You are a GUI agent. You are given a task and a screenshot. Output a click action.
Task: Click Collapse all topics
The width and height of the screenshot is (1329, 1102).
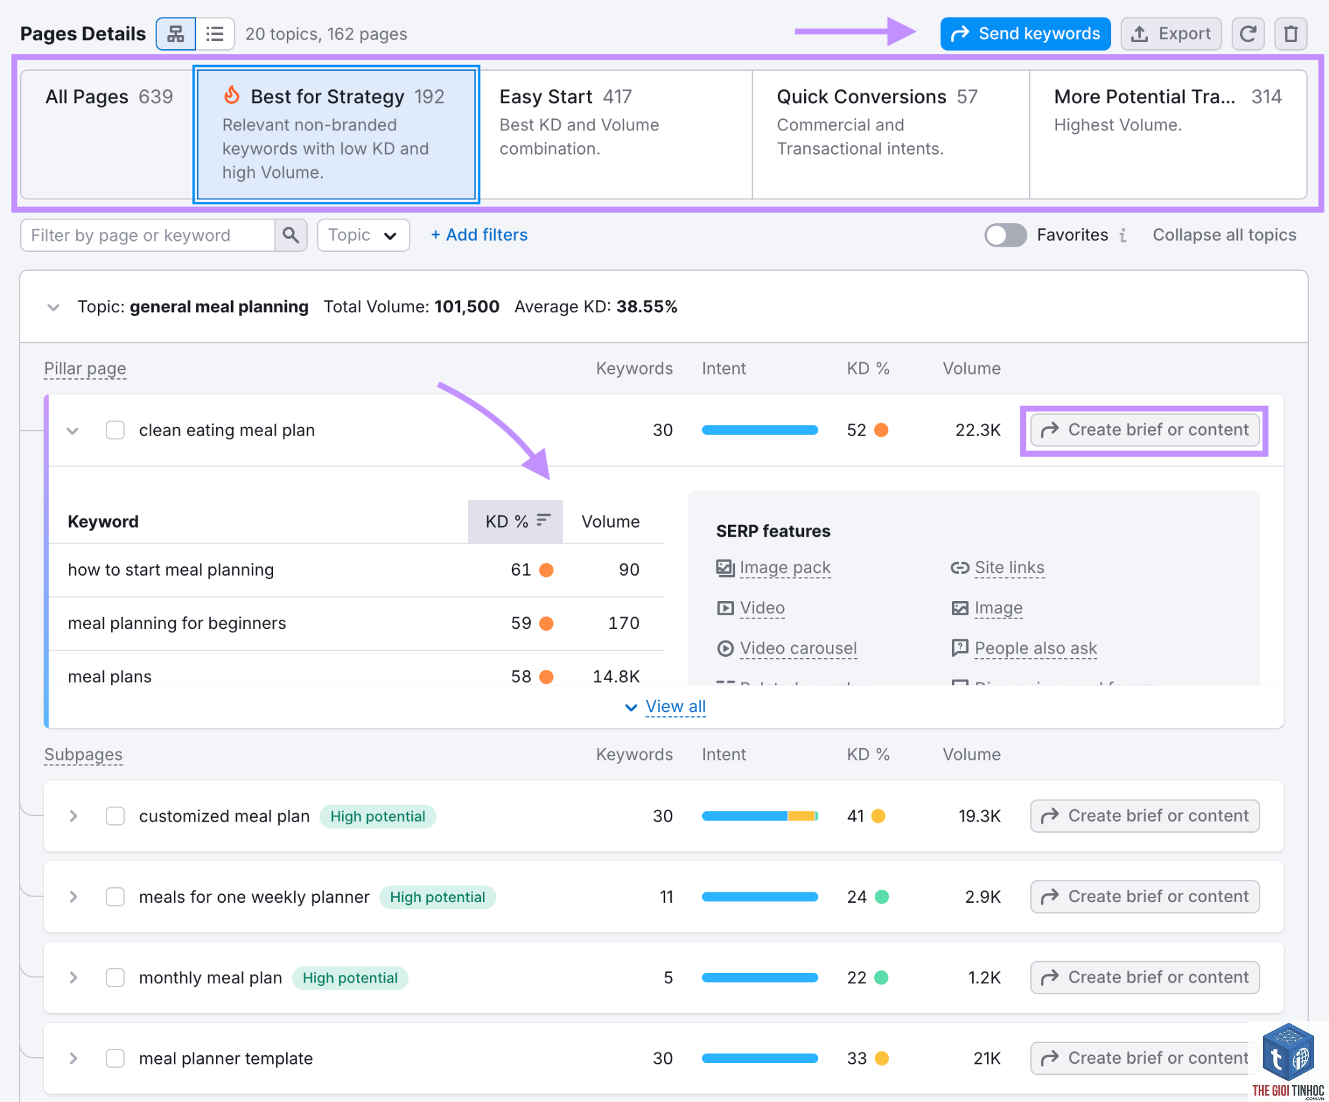[x=1224, y=235]
